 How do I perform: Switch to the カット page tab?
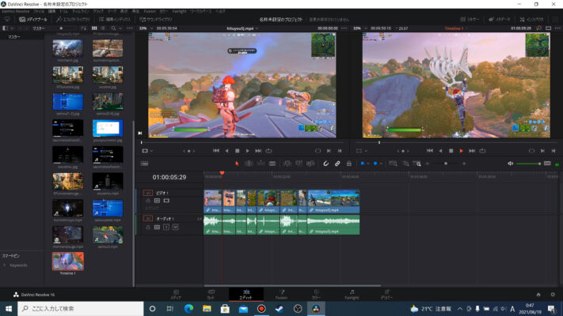pos(211,294)
